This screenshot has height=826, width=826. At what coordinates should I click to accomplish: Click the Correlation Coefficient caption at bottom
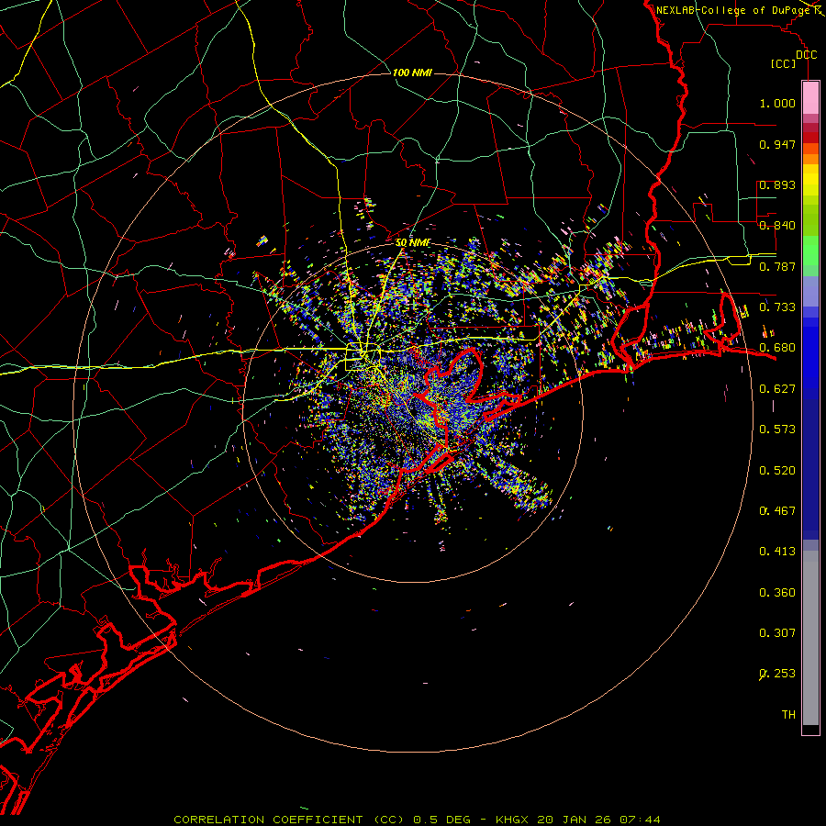tap(417, 820)
